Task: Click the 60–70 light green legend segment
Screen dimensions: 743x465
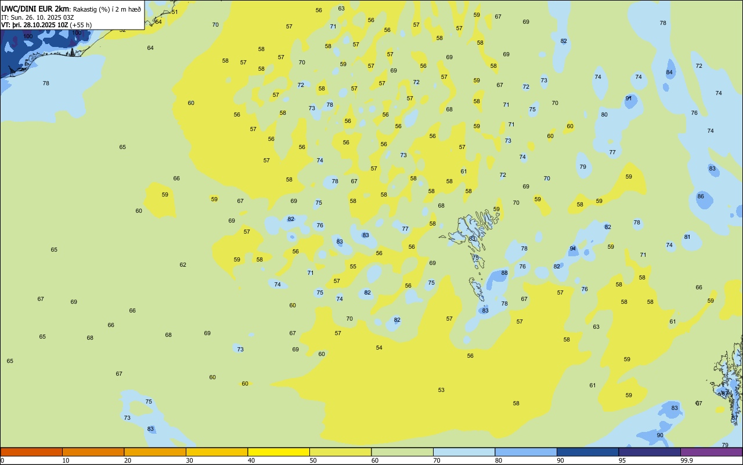Action: 402,452
